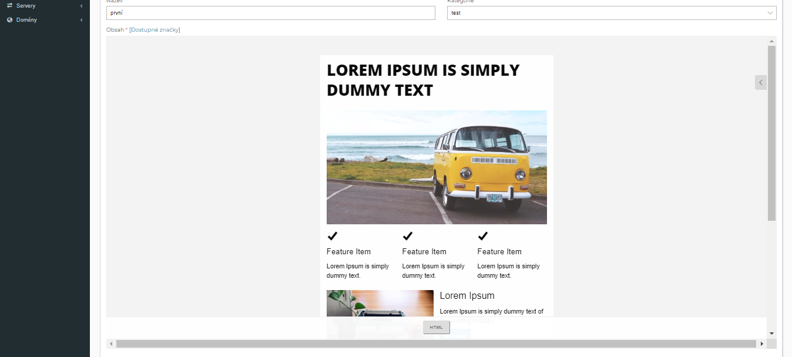Click the Servery arrows icon
Screen dimensions: 792x357
coord(9,5)
